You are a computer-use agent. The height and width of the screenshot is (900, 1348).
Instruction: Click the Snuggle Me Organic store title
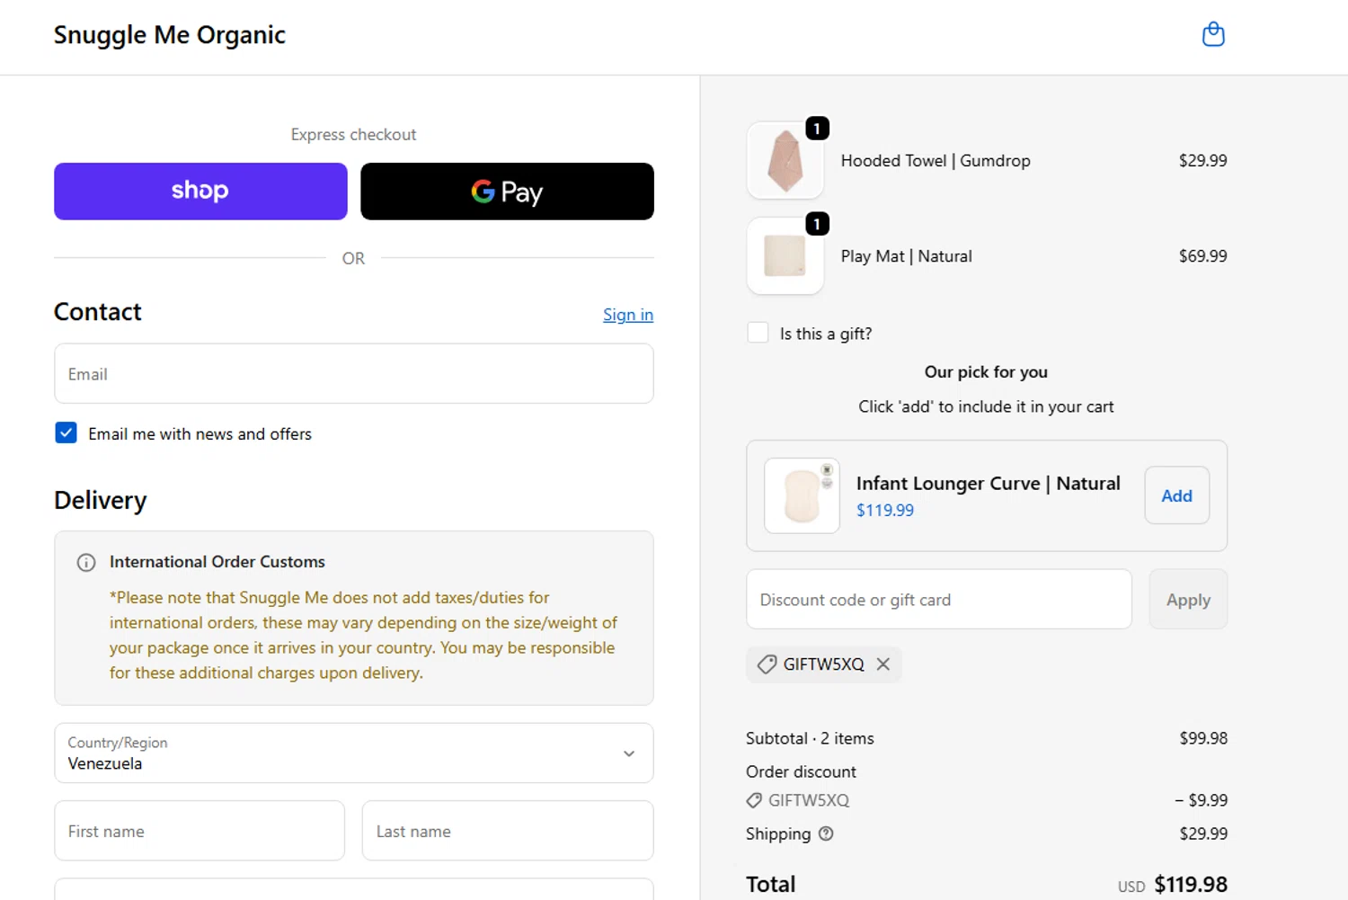(x=170, y=35)
